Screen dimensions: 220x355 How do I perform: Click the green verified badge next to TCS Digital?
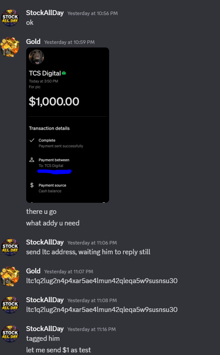(64, 73)
